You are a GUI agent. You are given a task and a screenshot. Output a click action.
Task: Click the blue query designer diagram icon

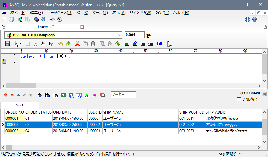(x=159, y=44)
